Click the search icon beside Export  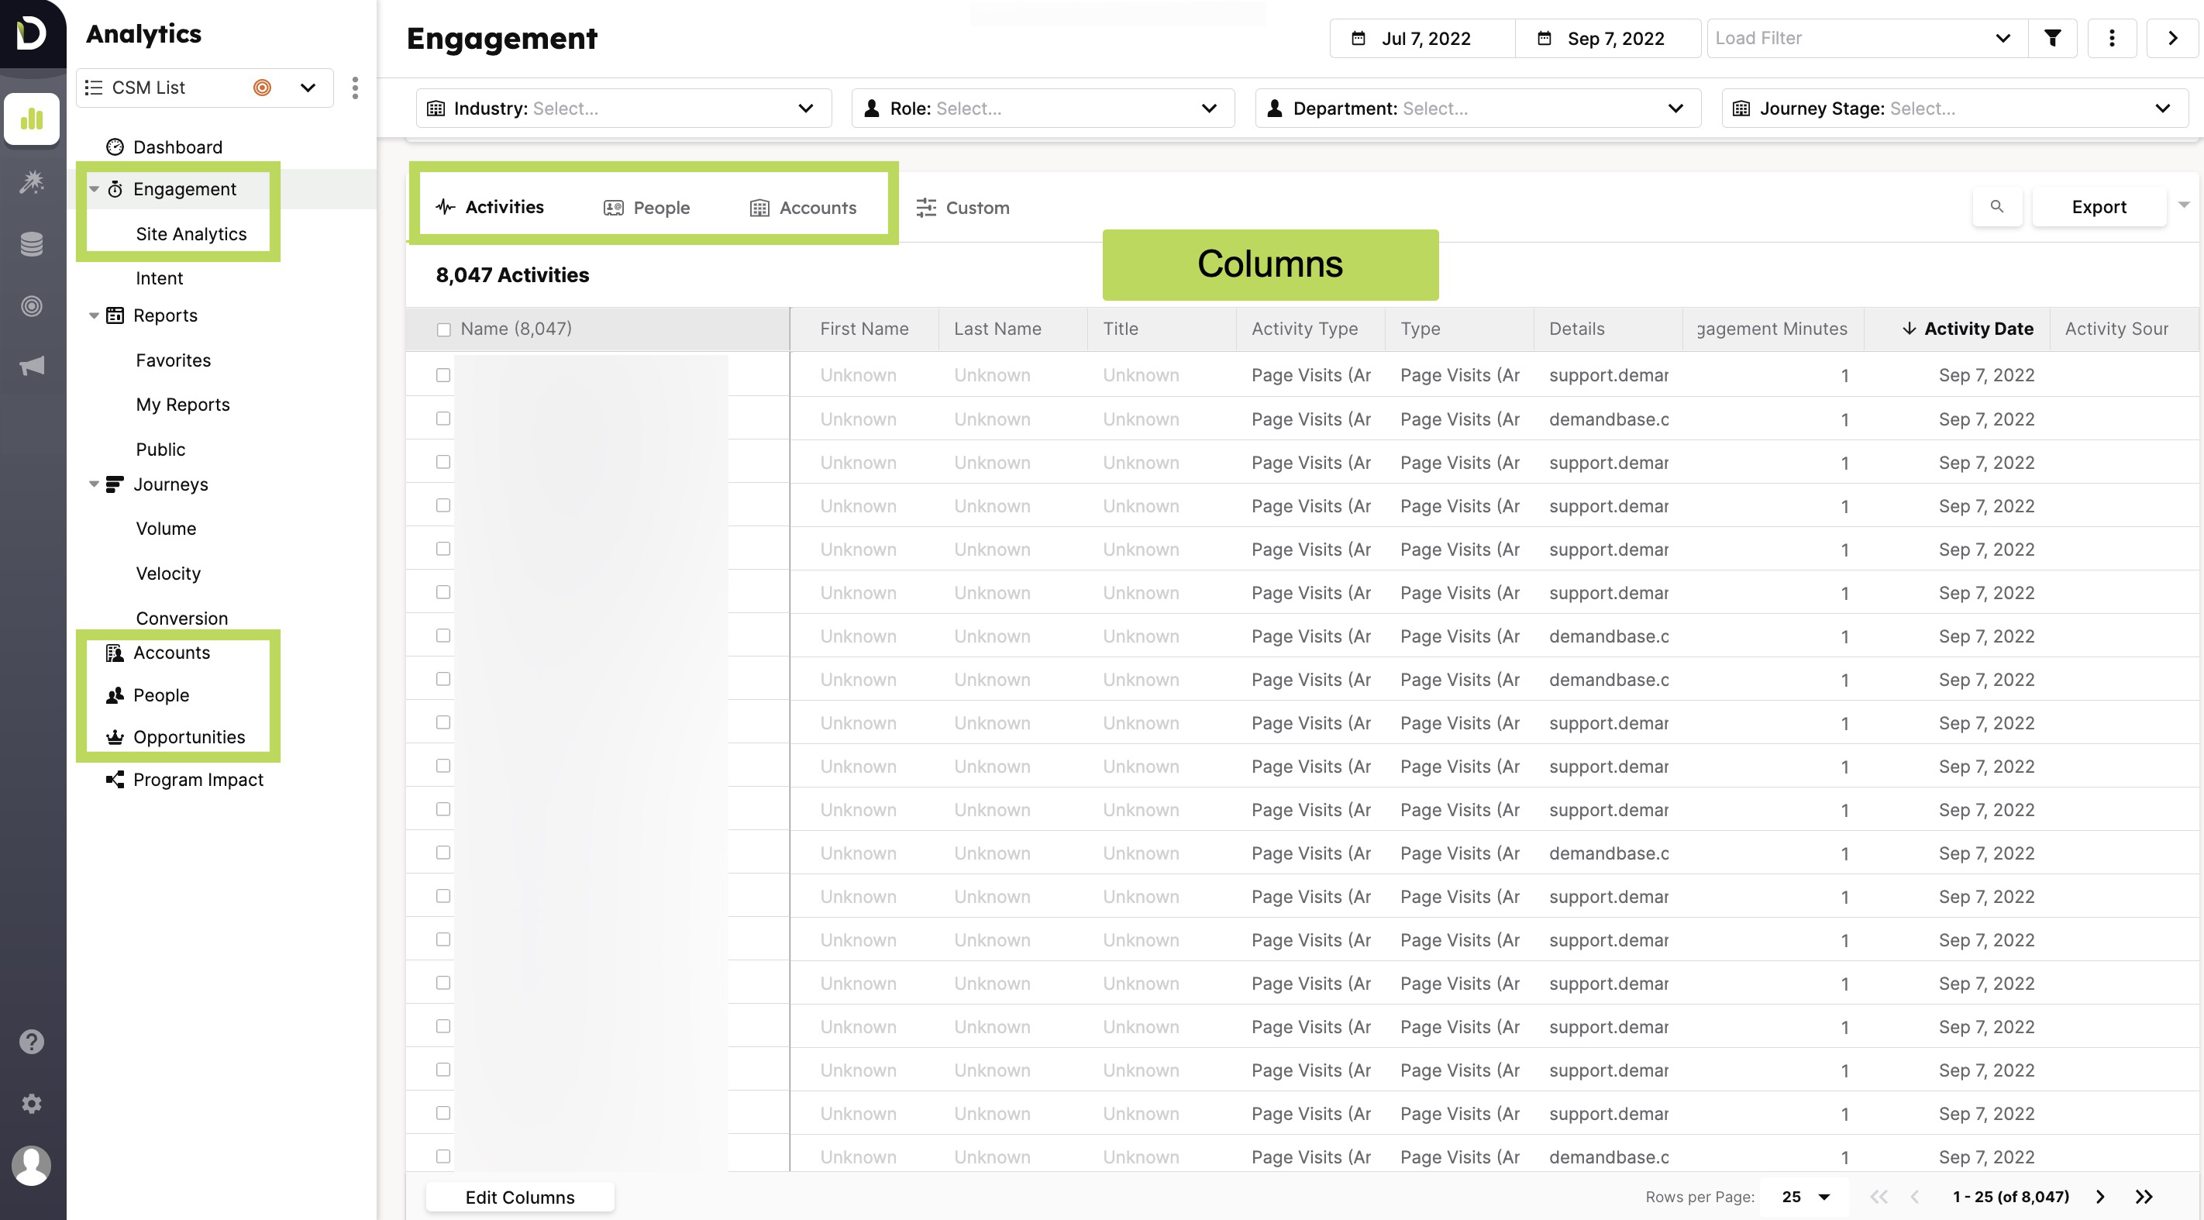(1997, 206)
